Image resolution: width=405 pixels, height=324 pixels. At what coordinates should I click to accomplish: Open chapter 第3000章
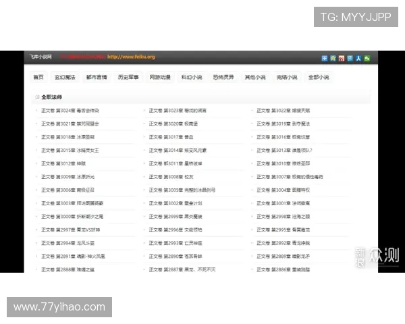coord(72,217)
